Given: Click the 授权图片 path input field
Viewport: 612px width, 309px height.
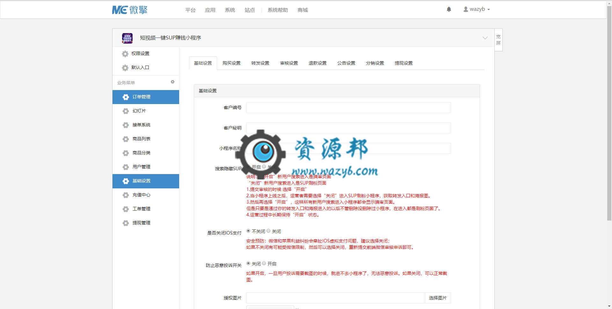Looking at the screenshot, I should pos(336,298).
